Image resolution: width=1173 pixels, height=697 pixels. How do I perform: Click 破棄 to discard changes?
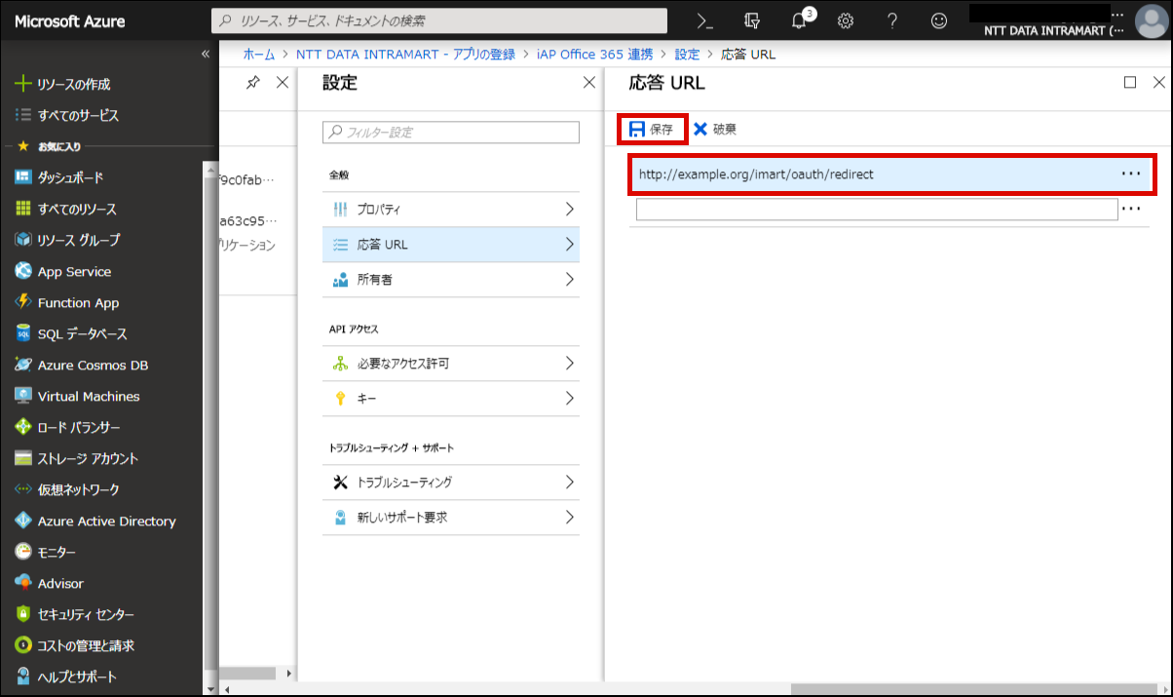tap(715, 129)
